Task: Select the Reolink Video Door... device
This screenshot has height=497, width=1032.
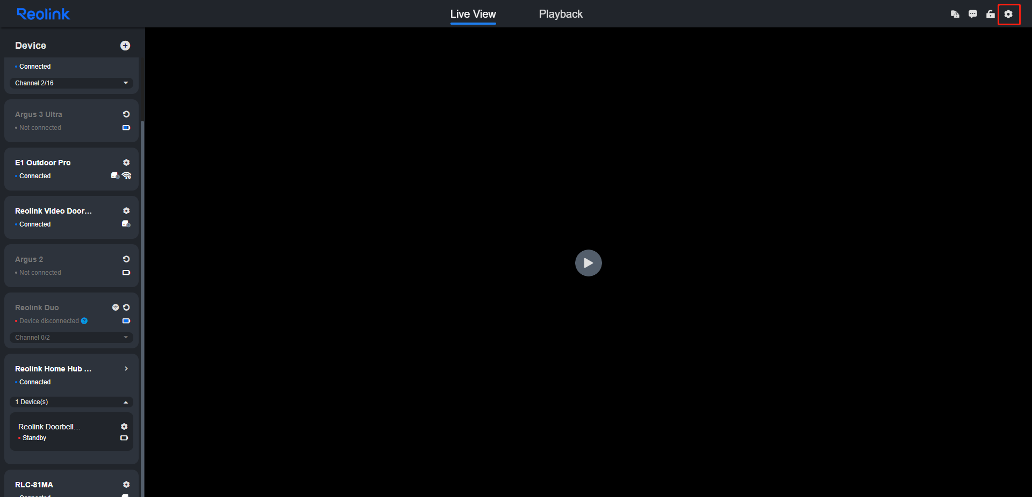Action: coord(71,217)
